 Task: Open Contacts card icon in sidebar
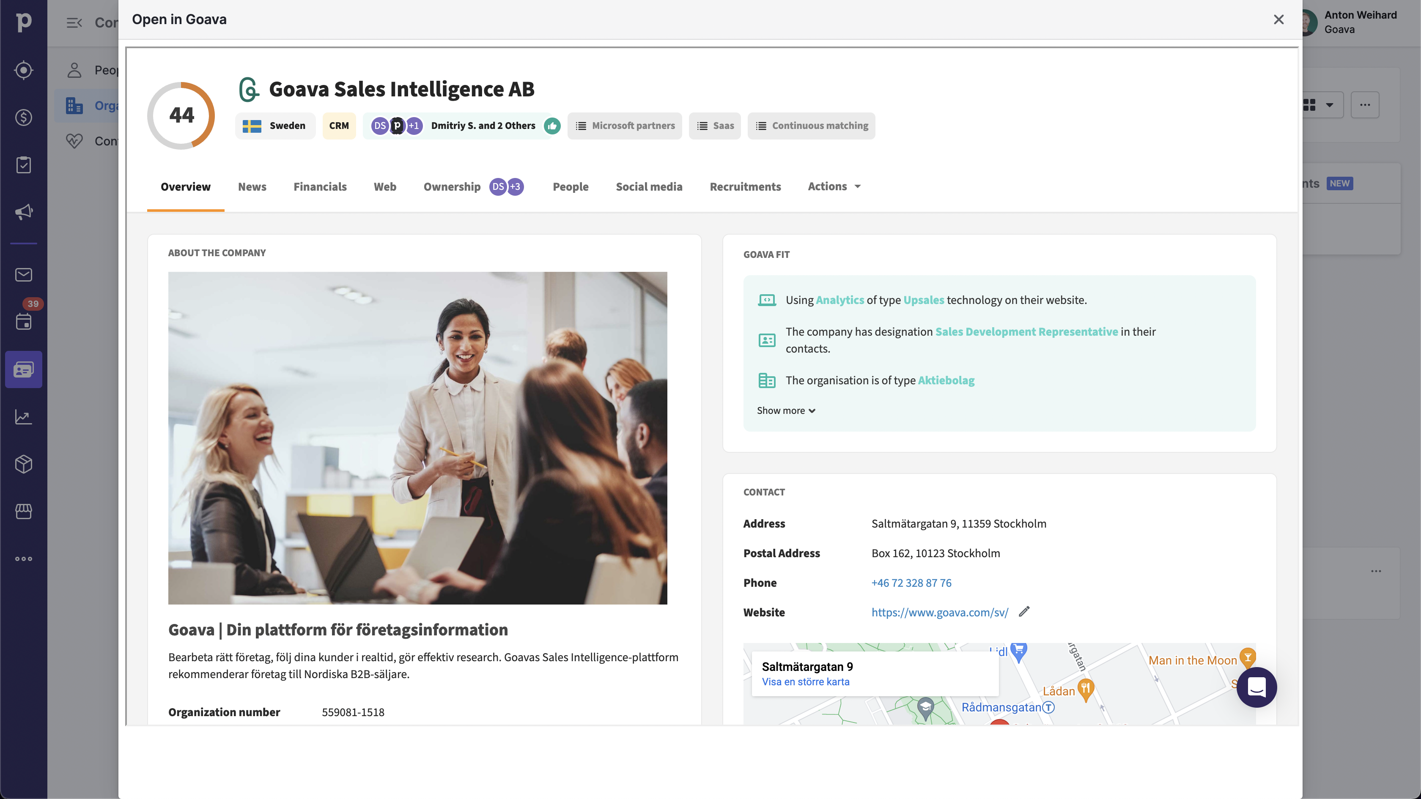(23, 369)
